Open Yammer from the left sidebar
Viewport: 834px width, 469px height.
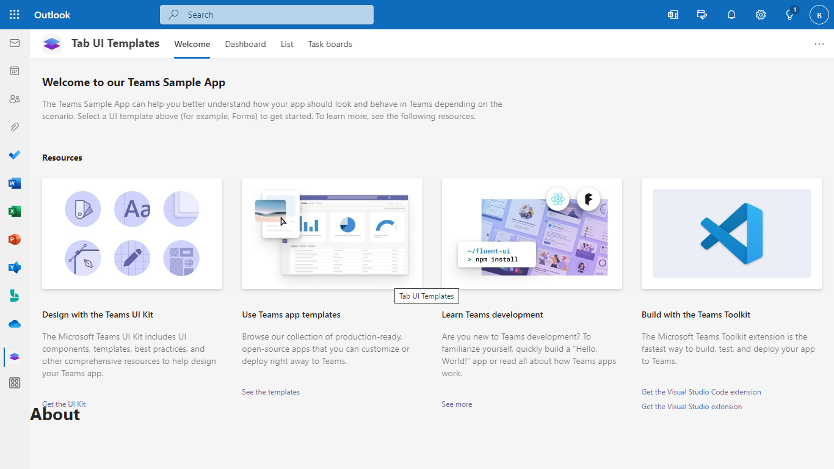pyautogui.click(x=15, y=267)
